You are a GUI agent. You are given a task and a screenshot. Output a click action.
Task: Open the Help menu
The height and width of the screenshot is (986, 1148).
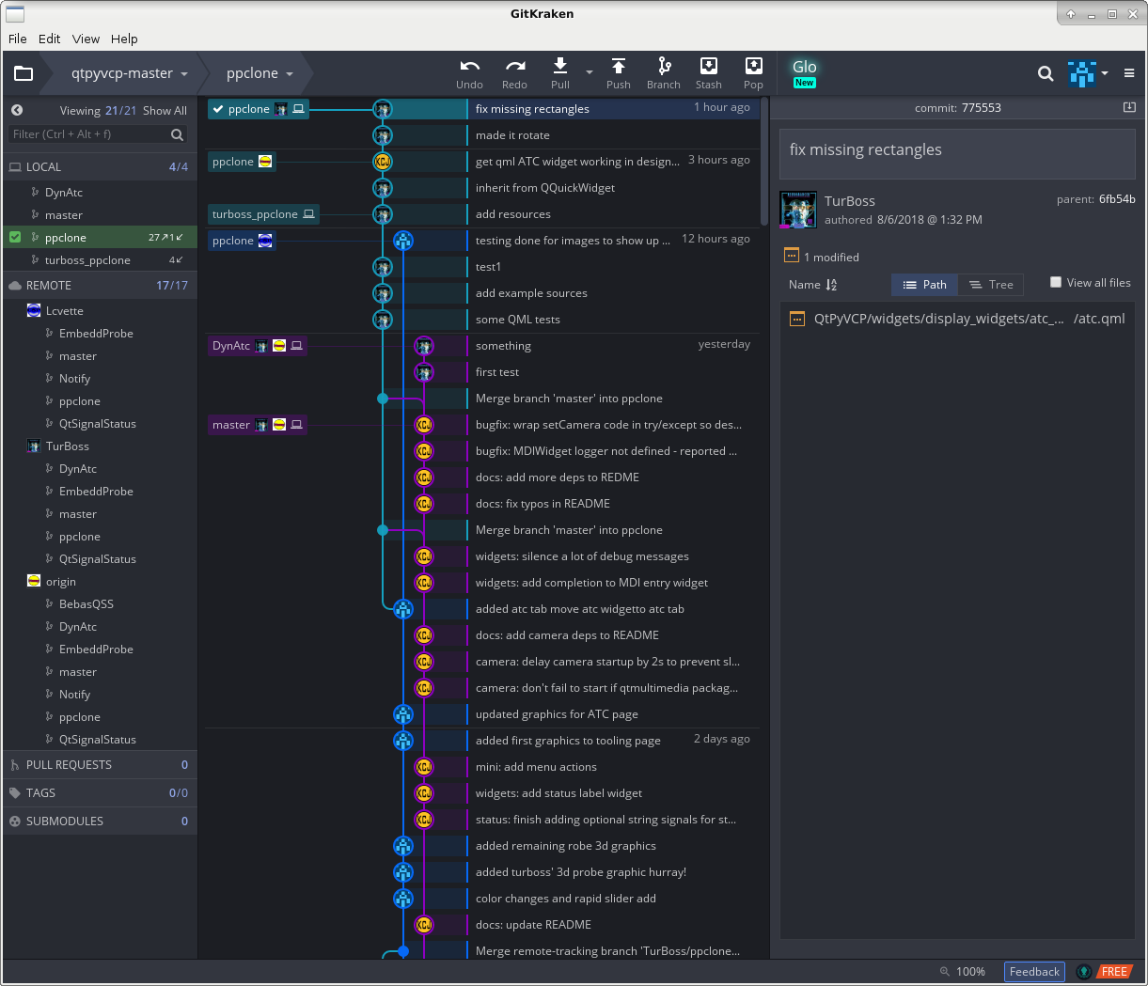click(124, 39)
